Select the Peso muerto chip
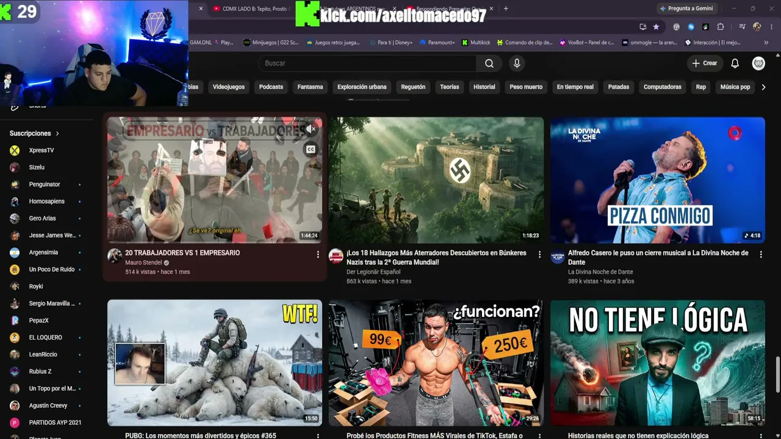This screenshot has width=781, height=439. pyautogui.click(x=526, y=87)
